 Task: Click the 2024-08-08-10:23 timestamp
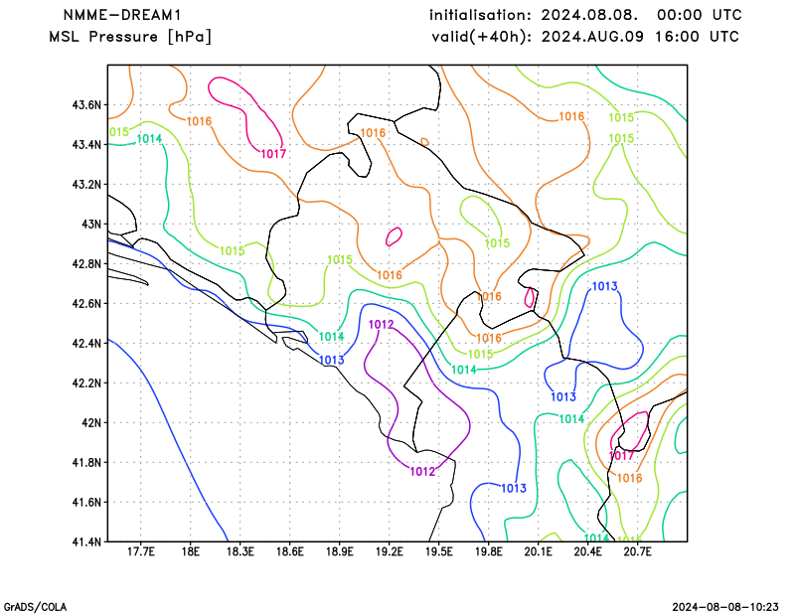pyautogui.click(x=725, y=607)
